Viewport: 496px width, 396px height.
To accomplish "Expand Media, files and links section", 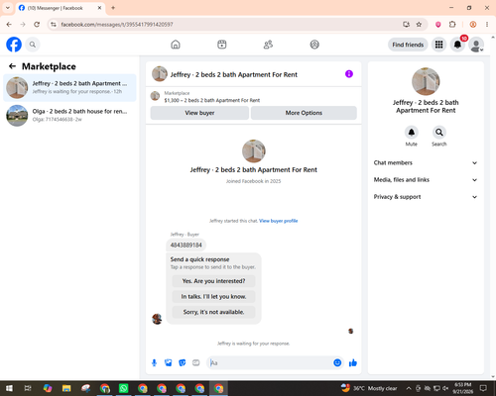I will 426,180.
